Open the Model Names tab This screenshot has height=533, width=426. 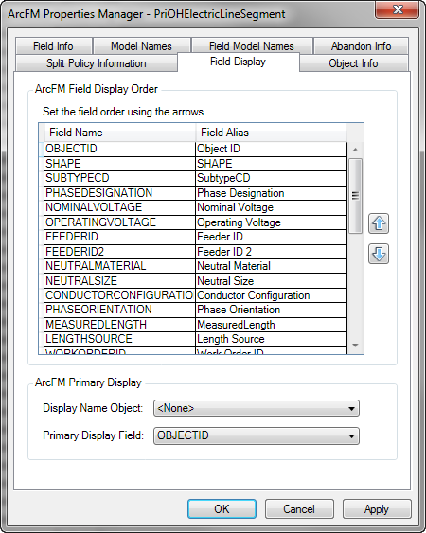tap(141, 46)
